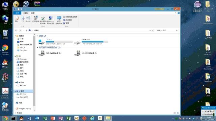
Task: Open the 文件 (File) tab
Action: (x=17, y=13)
